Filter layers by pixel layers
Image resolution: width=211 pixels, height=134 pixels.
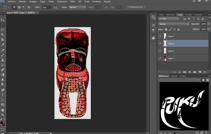(185, 19)
